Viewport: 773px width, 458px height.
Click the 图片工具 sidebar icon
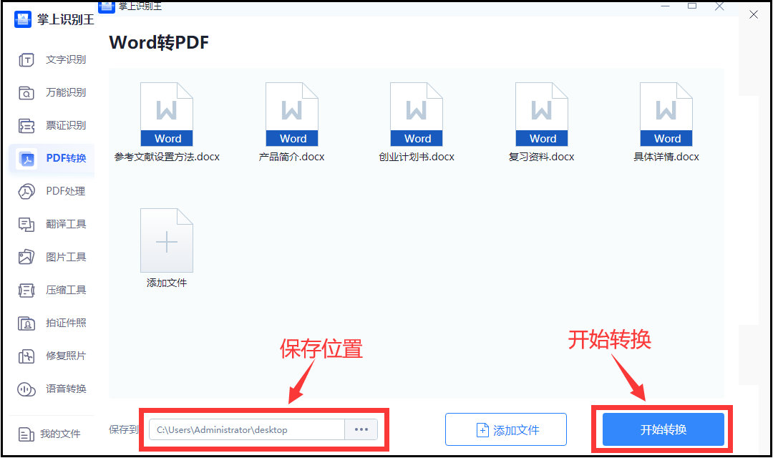26,258
